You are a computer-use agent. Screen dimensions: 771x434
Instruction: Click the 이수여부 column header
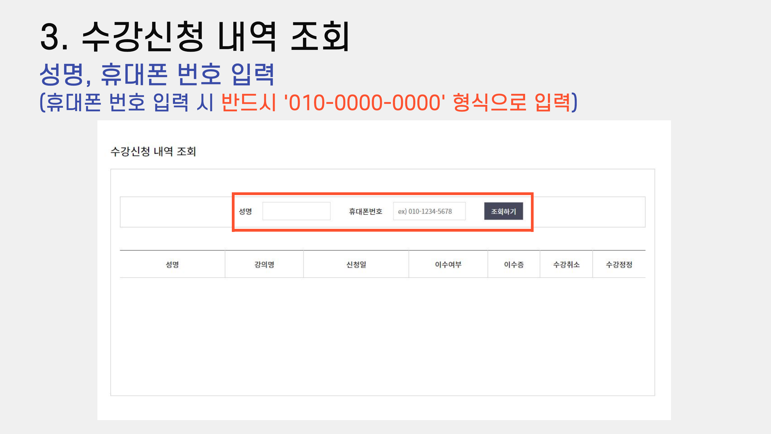[448, 265]
